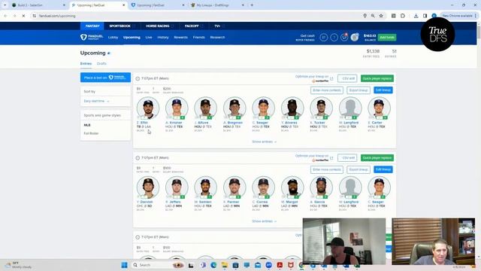Viewport: 481px width, 271px height.
Task: Open the account avatar menu
Action: (355, 38)
